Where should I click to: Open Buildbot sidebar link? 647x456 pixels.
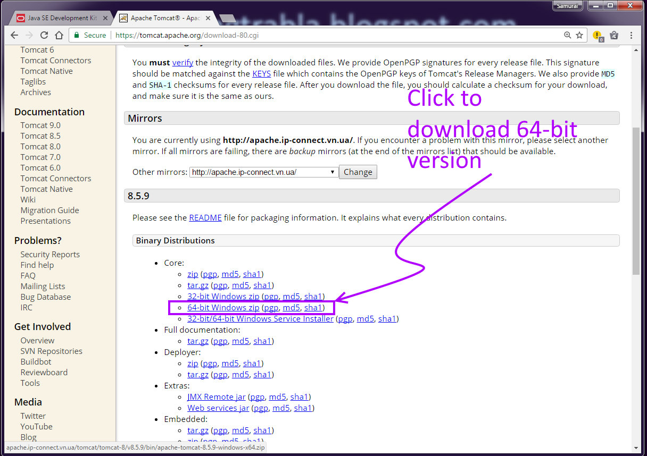36,362
